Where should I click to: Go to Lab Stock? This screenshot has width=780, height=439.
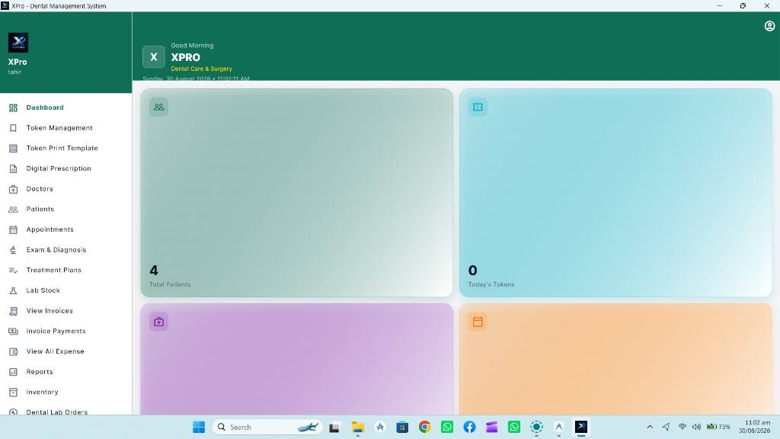tap(66, 290)
